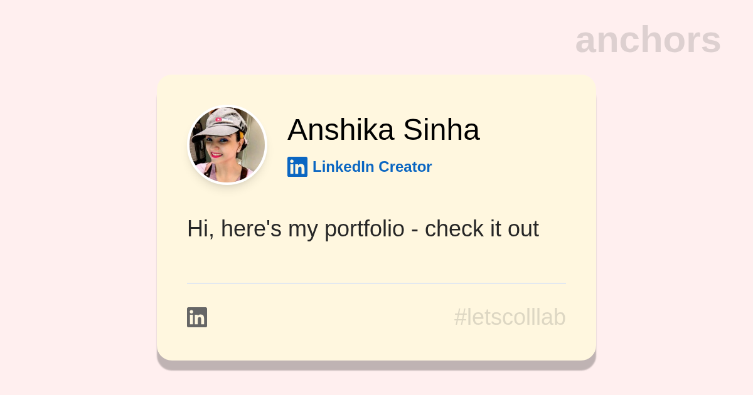Click the word out ending the bio
This screenshot has width=753, height=395.
click(x=523, y=229)
